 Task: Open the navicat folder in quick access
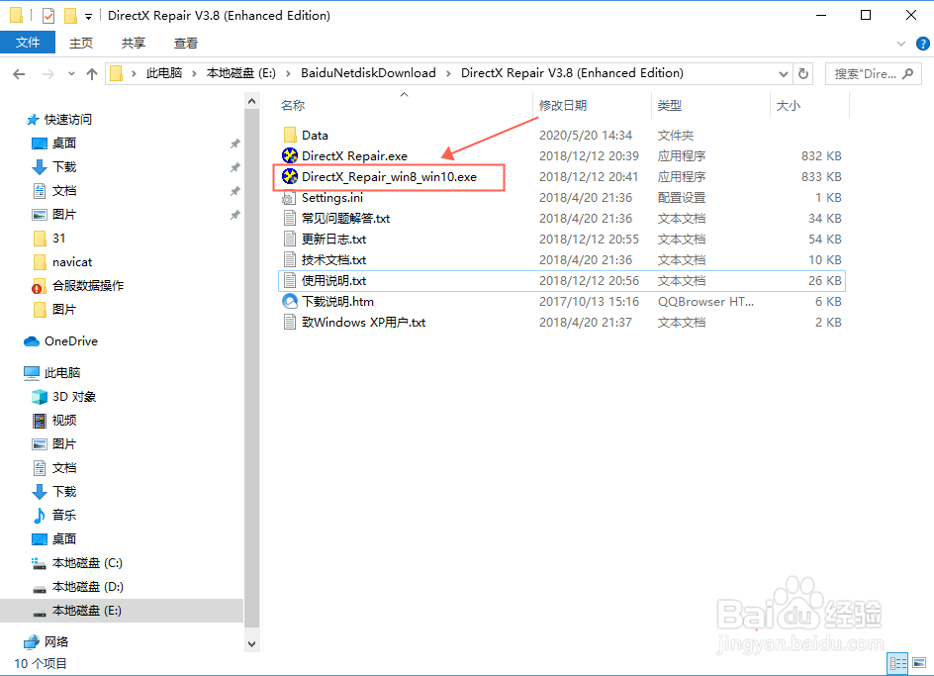pyautogui.click(x=72, y=262)
